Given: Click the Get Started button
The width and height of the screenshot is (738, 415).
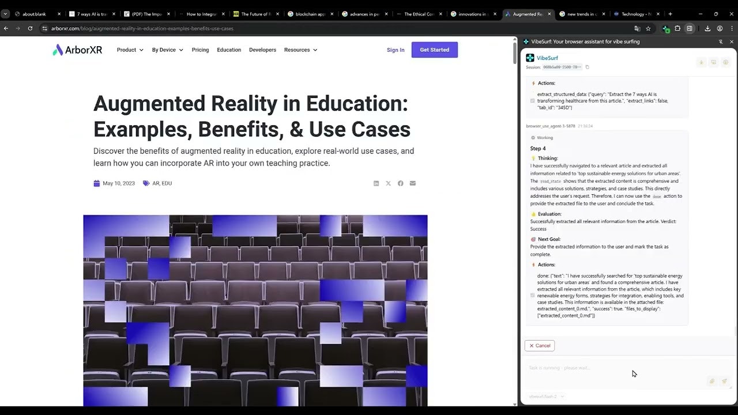Looking at the screenshot, I should tap(434, 50).
